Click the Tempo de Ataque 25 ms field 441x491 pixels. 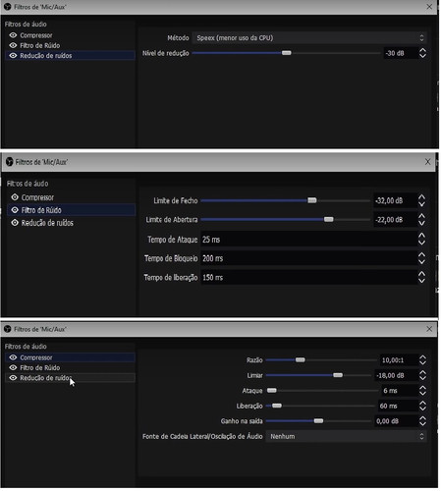[308, 240]
